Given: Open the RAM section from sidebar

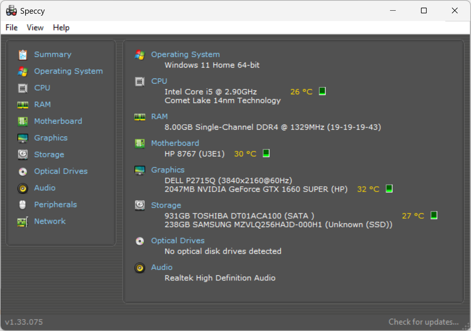Looking at the screenshot, I should (x=42, y=104).
